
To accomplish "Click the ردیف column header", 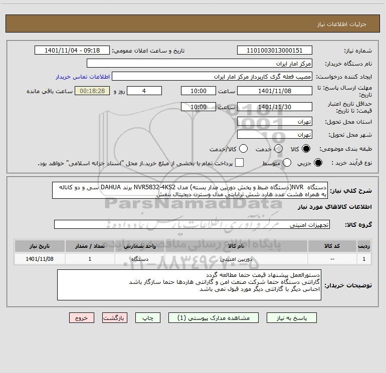I will [364, 246].
